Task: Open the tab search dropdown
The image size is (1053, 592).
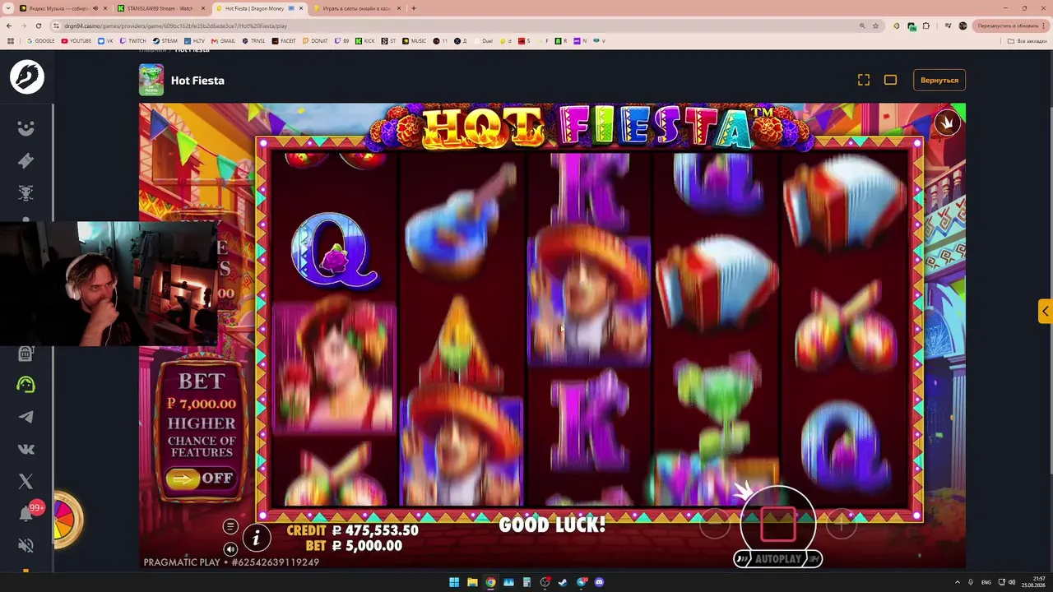Action: pyautogui.click(x=7, y=8)
